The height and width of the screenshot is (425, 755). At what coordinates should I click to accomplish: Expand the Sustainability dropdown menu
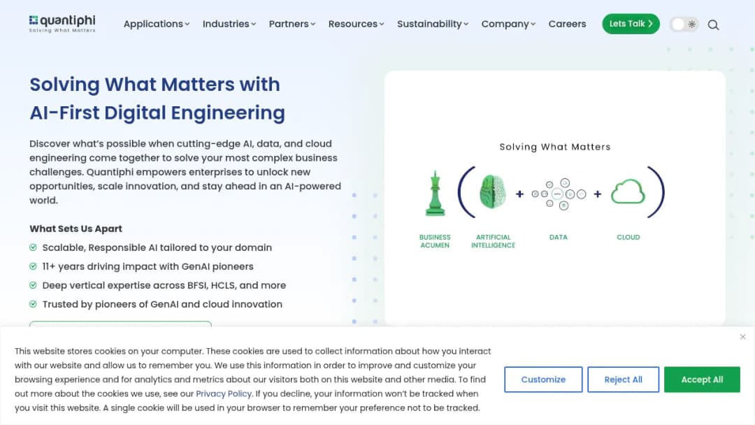tap(433, 24)
